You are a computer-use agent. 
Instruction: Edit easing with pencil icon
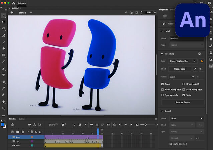(195, 69)
